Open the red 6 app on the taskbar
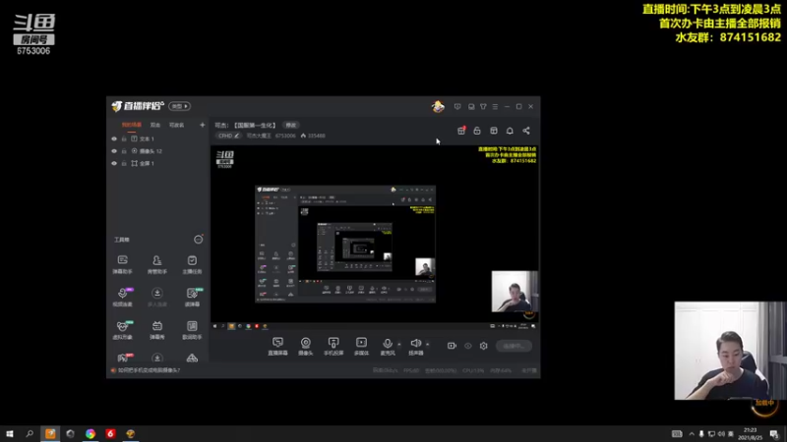This screenshot has width=787, height=442. click(x=110, y=433)
